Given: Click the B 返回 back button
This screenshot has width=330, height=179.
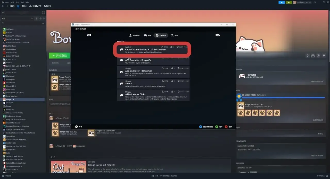Looking at the screenshot, I should pos(228,127).
